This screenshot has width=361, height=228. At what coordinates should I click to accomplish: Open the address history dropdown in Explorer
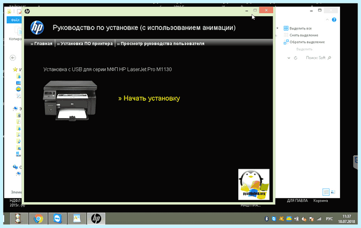[289, 58]
